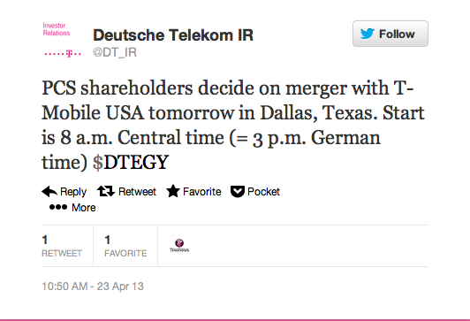Image resolution: width=470 pixels, height=321 pixels.
Task: View the 1 Favorite count
Action: click(x=125, y=246)
